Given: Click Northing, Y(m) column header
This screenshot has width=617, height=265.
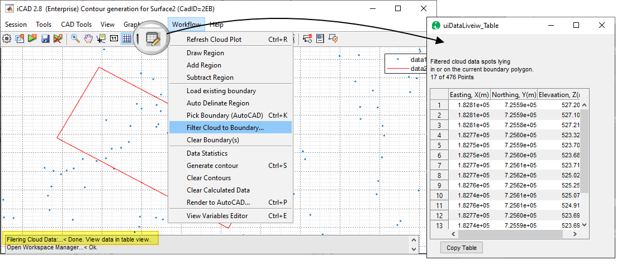Looking at the screenshot, I should pyautogui.click(x=514, y=95).
